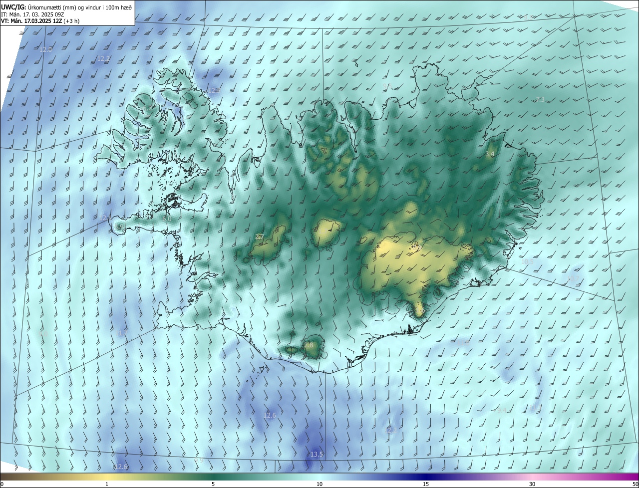Click the 50 tick on the color scale

(x=635, y=484)
